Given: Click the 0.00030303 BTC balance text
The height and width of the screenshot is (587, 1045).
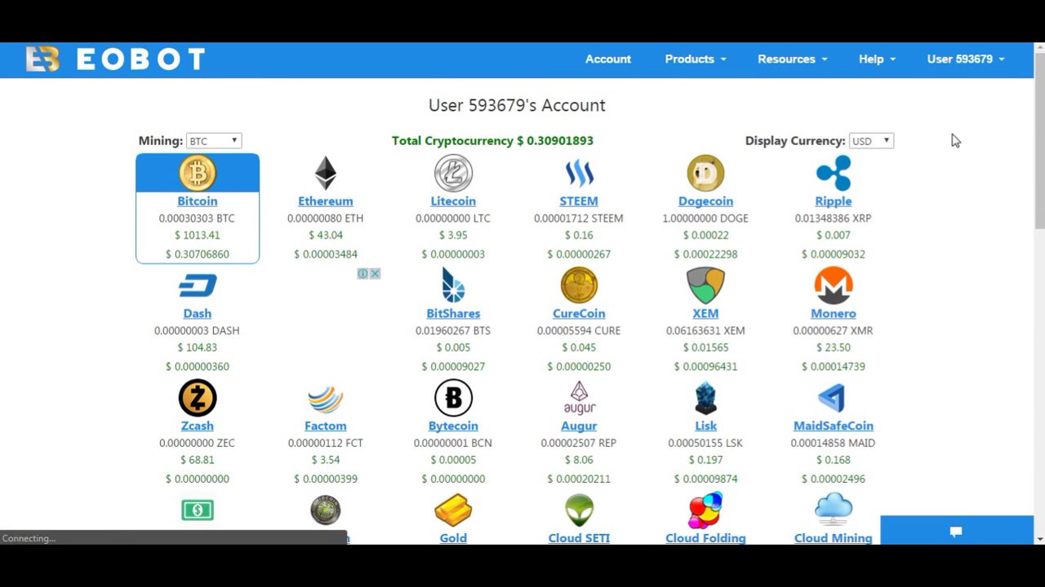Looking at the screenshot, I should 197,218.
